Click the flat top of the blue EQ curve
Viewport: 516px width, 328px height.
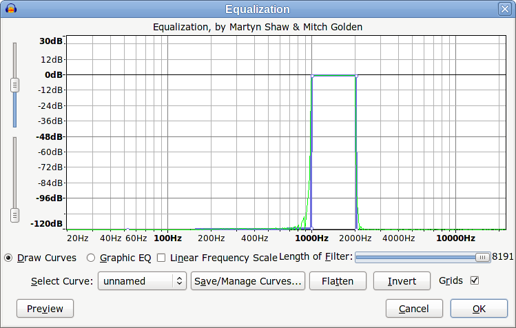pos(334,75)
